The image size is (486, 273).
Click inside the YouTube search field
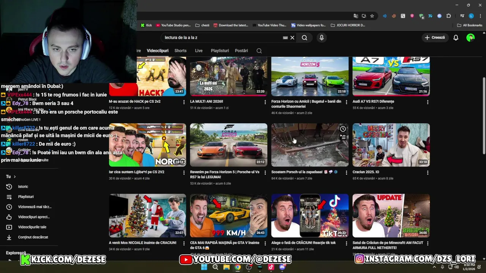221,38
